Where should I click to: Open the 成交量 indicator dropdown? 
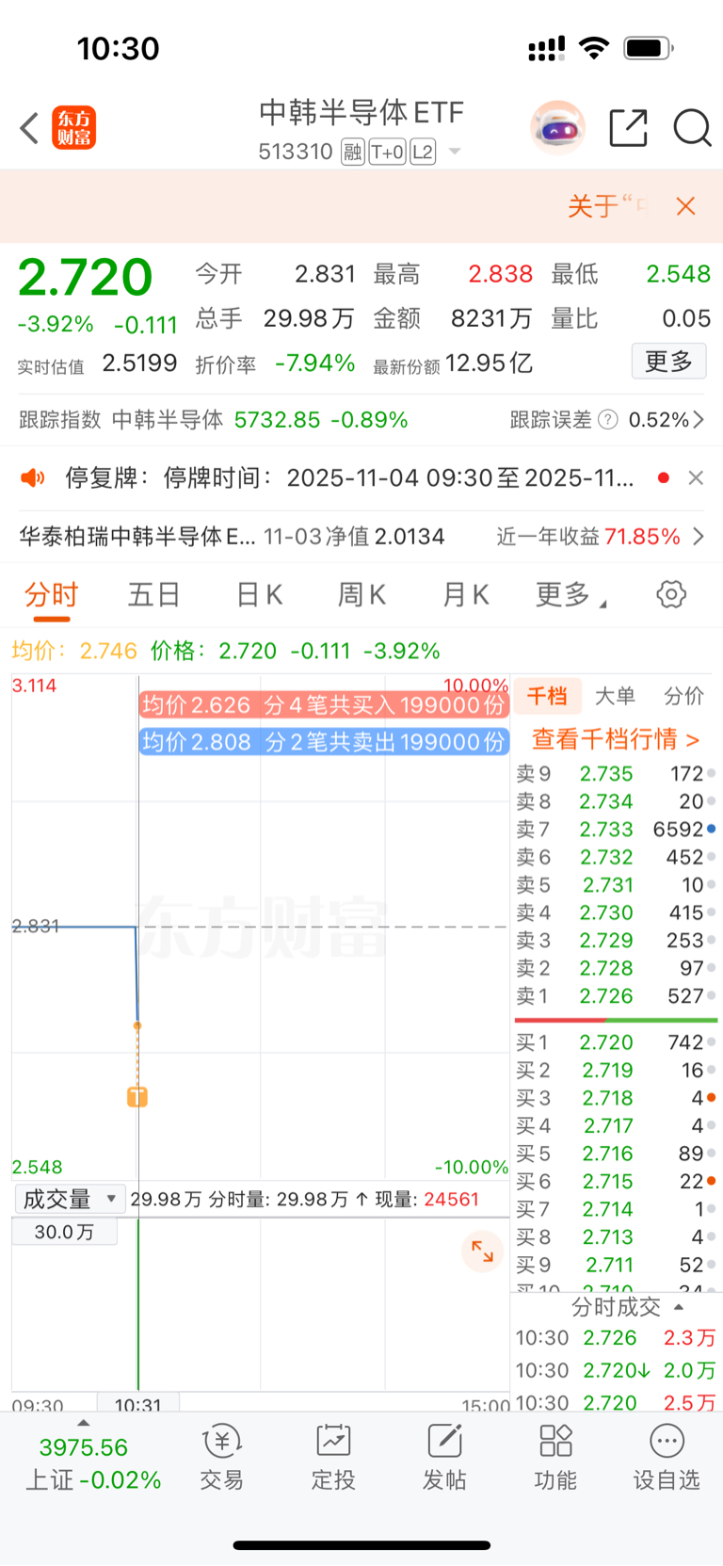coord(70,1200)
